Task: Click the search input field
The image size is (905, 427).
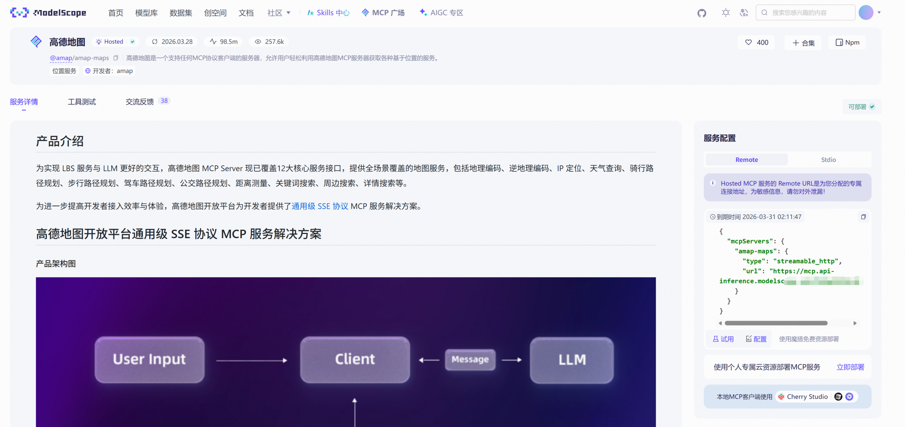Action: pos(806,12)
